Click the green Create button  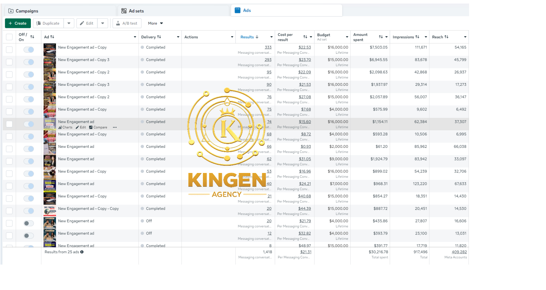[x=18, y=23]
